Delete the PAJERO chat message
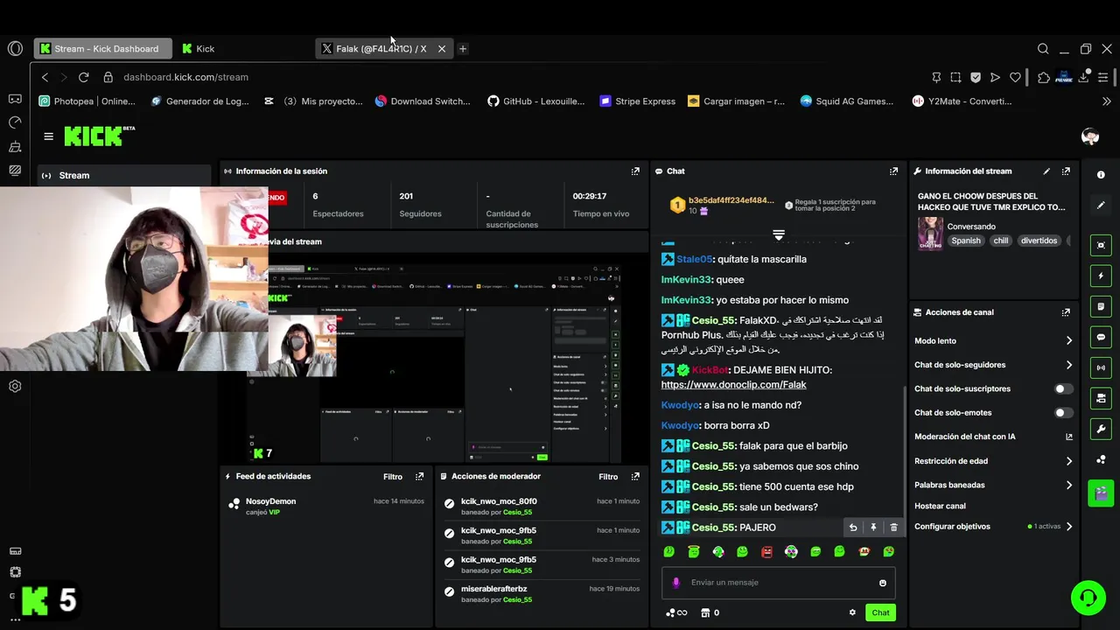The image size is (1120, 630). coord(893,528)
